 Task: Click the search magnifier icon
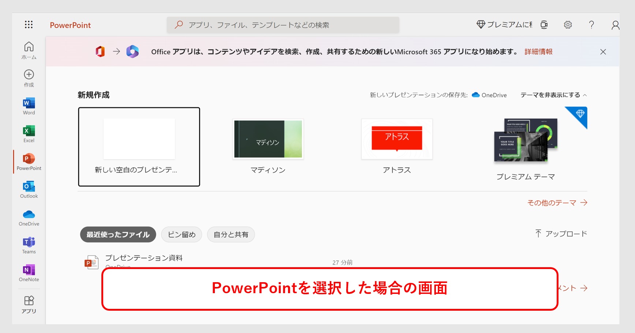point(179,25)
